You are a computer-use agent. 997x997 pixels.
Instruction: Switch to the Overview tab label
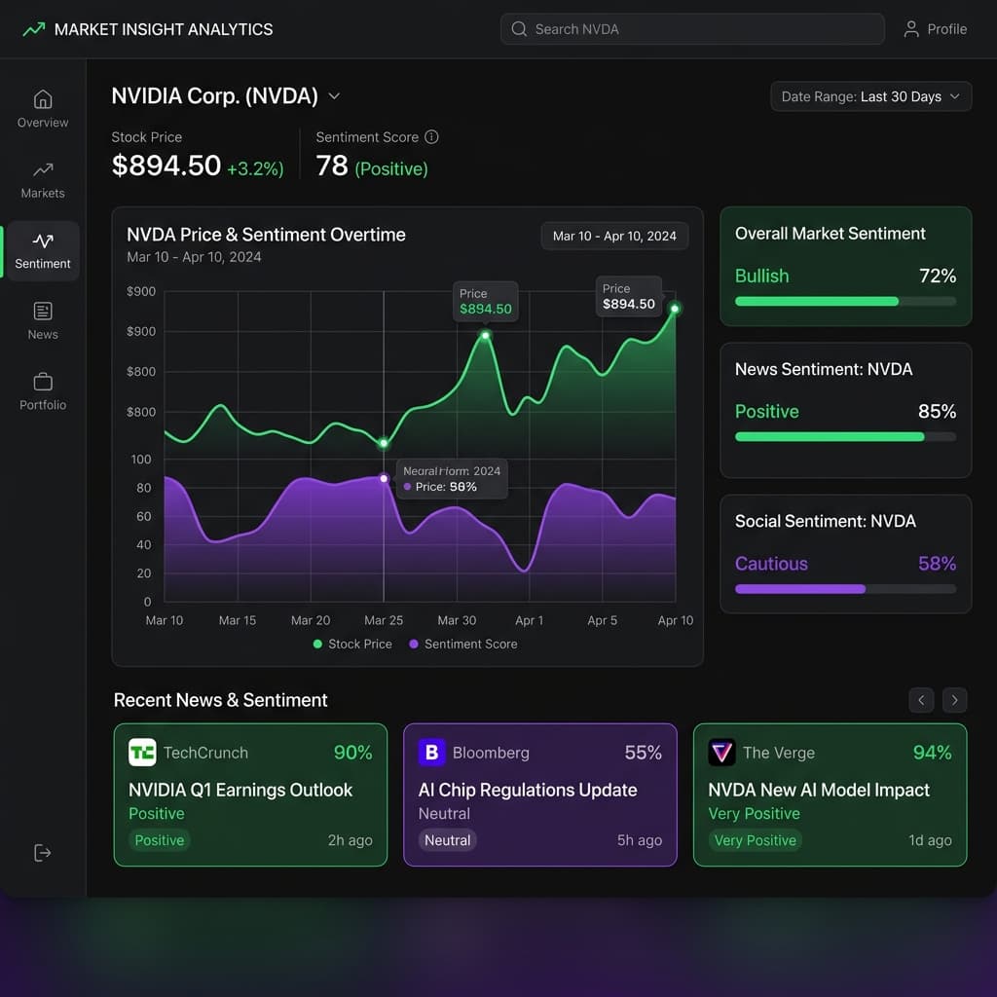coord(43,123)
